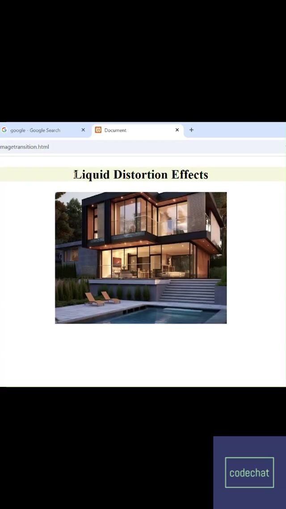
Task: Close the Google Search tab
Action: (x=83, y=130)
